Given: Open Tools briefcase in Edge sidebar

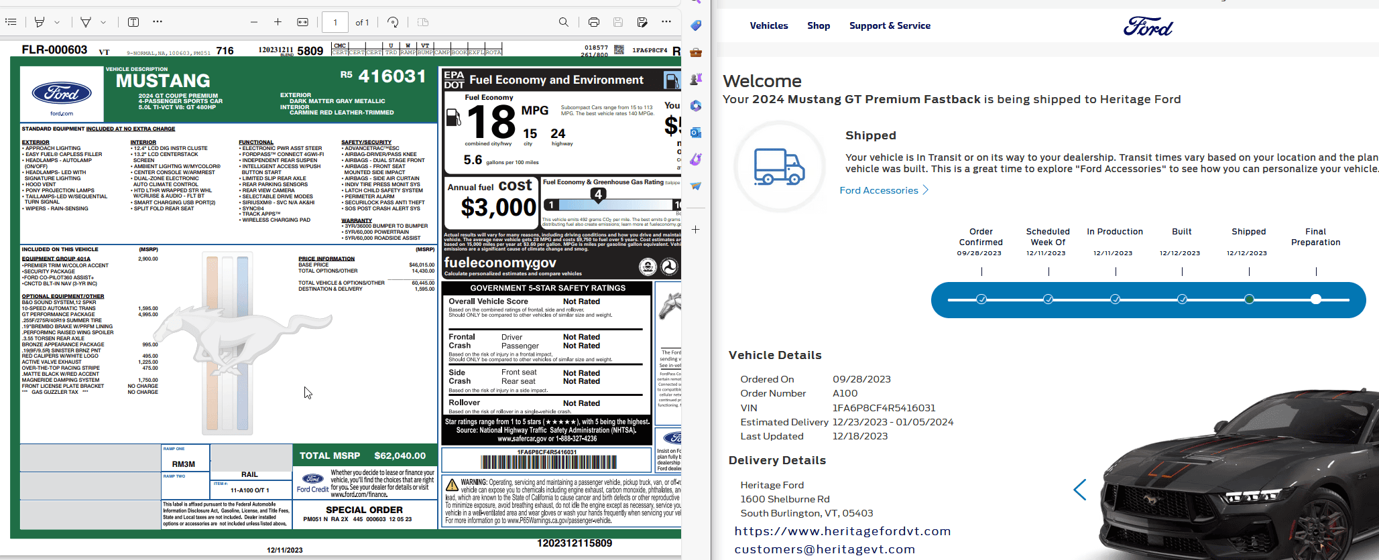Looking at the screenshot, I should coord(696,52).
